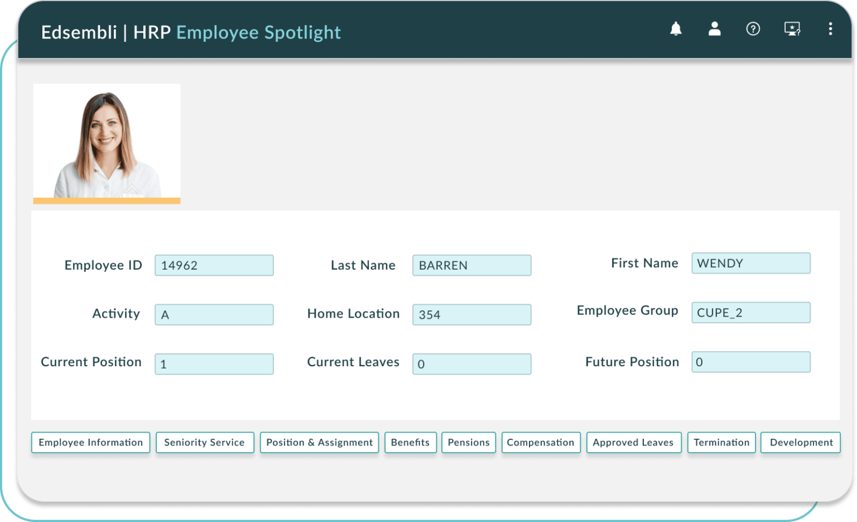The width and height of the screenshot is (857, 522).
Task: Click the Home Location field 354
Action: coord(471,314)
